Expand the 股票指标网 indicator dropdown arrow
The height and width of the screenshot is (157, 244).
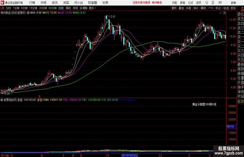[x=2, y=100]
